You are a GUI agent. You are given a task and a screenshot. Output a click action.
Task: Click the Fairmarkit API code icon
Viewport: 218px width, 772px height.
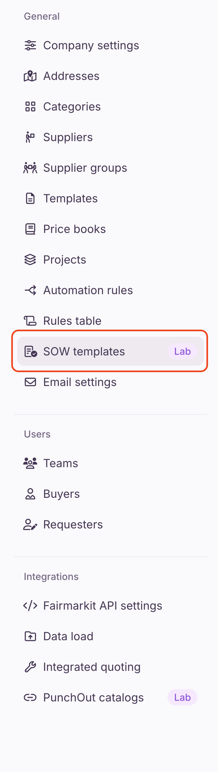coord(30,606)
